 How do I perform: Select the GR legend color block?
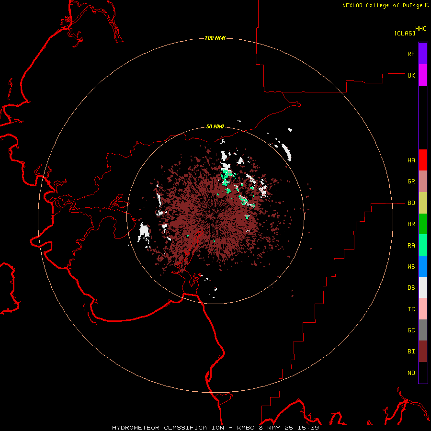point(423,181)
